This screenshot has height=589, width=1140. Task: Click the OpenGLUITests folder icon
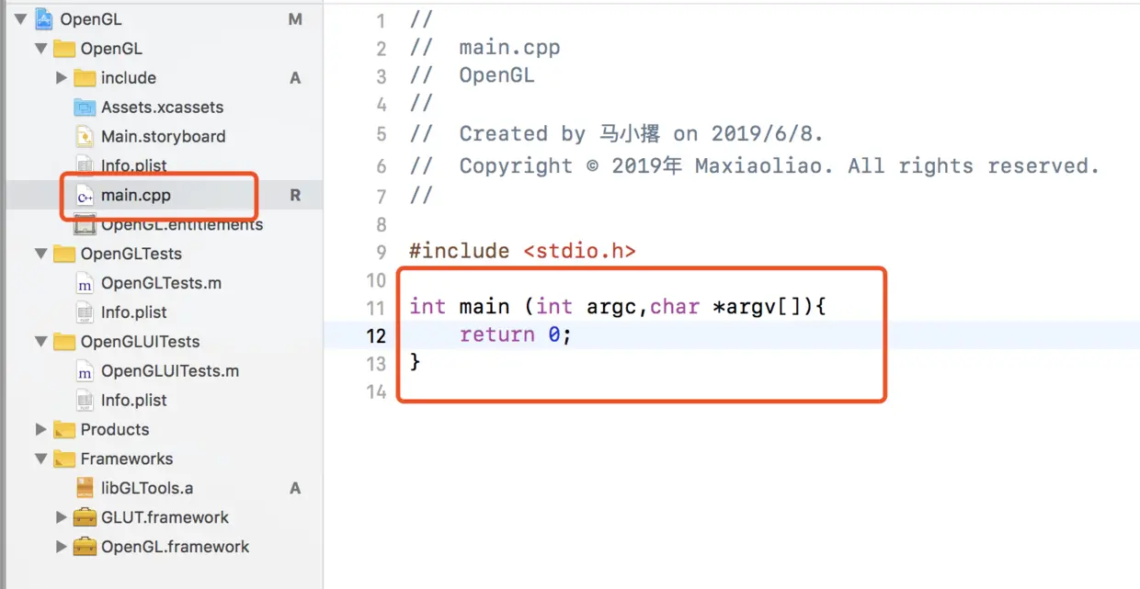click(64, 342)
